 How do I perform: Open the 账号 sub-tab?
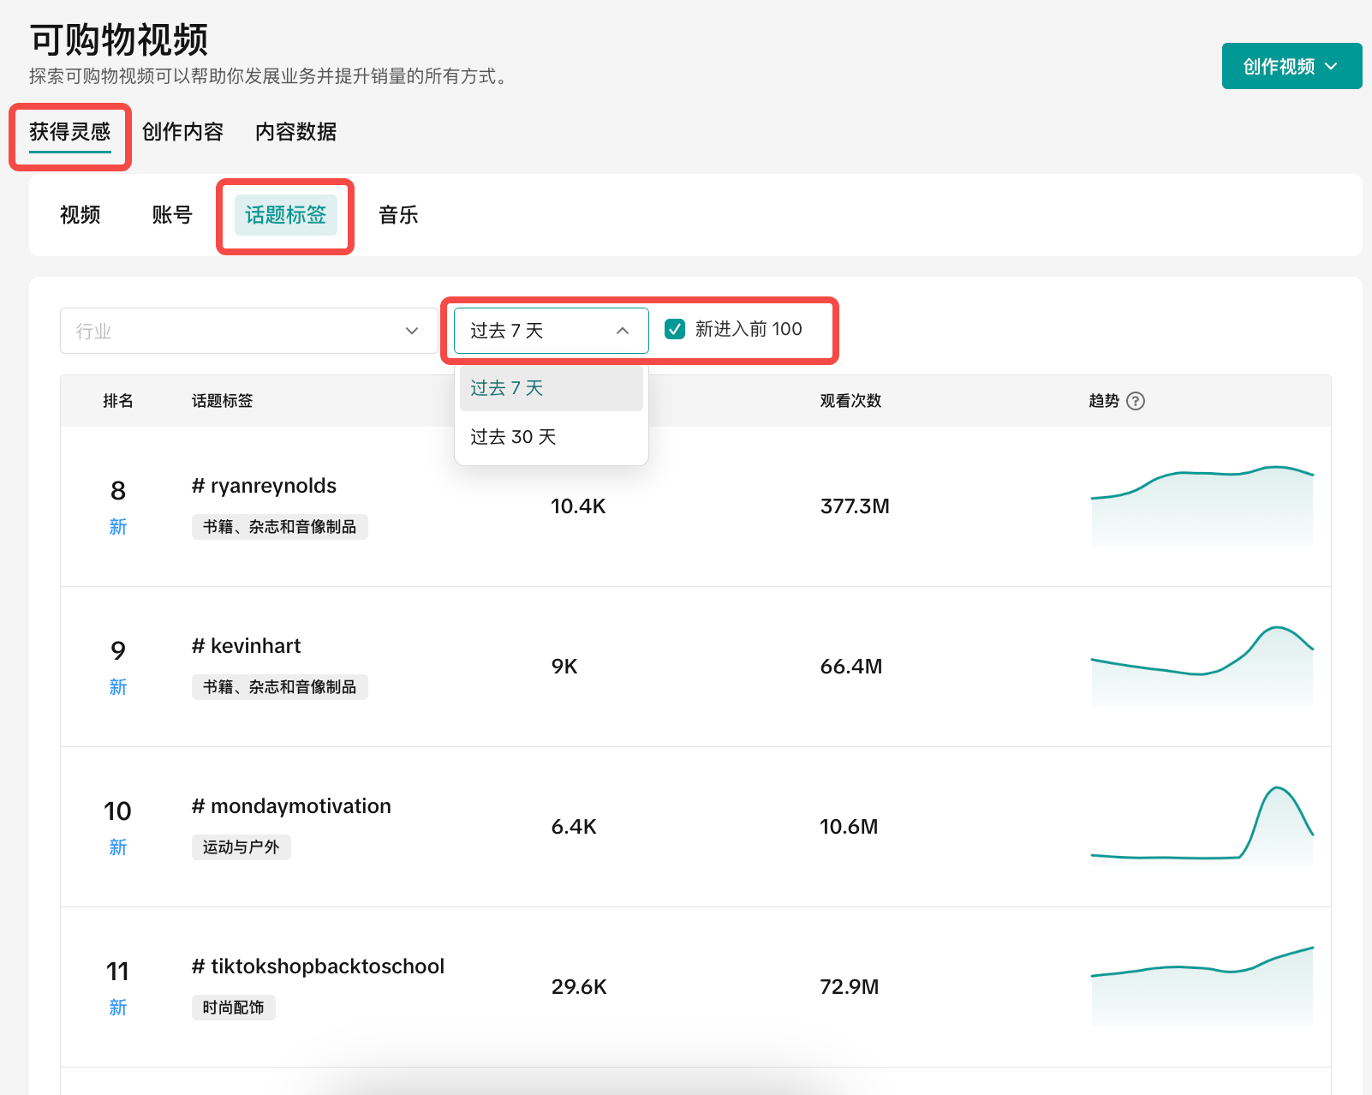click(172, 215)
